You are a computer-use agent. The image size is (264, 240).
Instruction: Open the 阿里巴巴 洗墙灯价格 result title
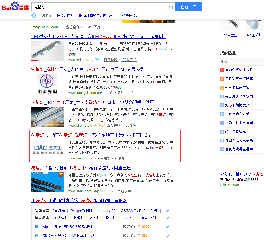[81, 168]
